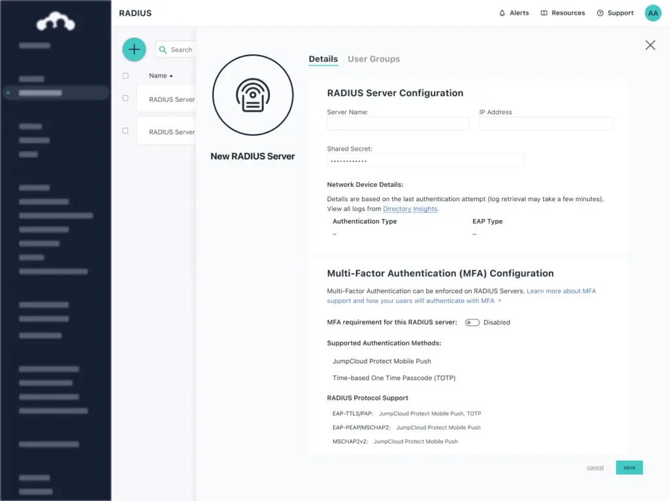Click the Disabled status label
The height and width of the screenshot is (501, 669).
[497, 323]
